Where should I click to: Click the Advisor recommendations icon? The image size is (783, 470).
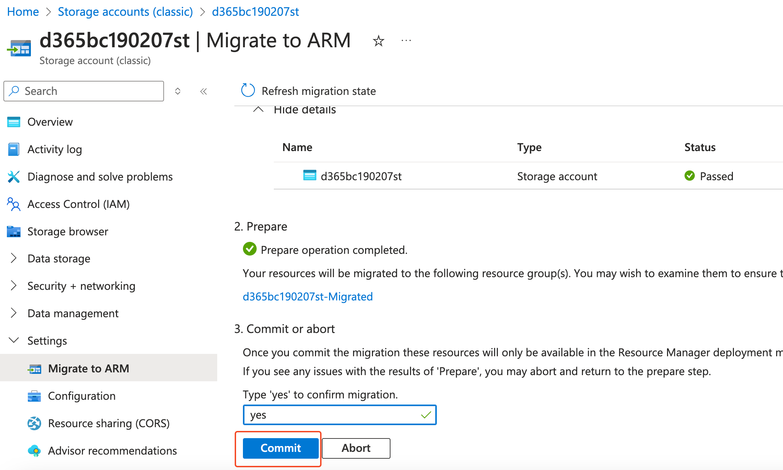coord(34,451)
